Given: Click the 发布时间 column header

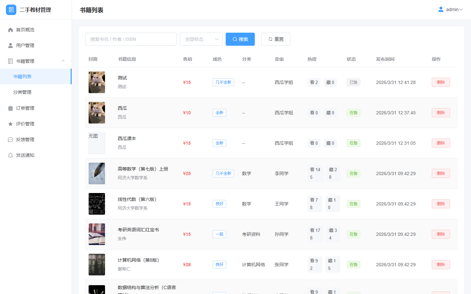Looking at the screenshot, I should coord(385,59).
